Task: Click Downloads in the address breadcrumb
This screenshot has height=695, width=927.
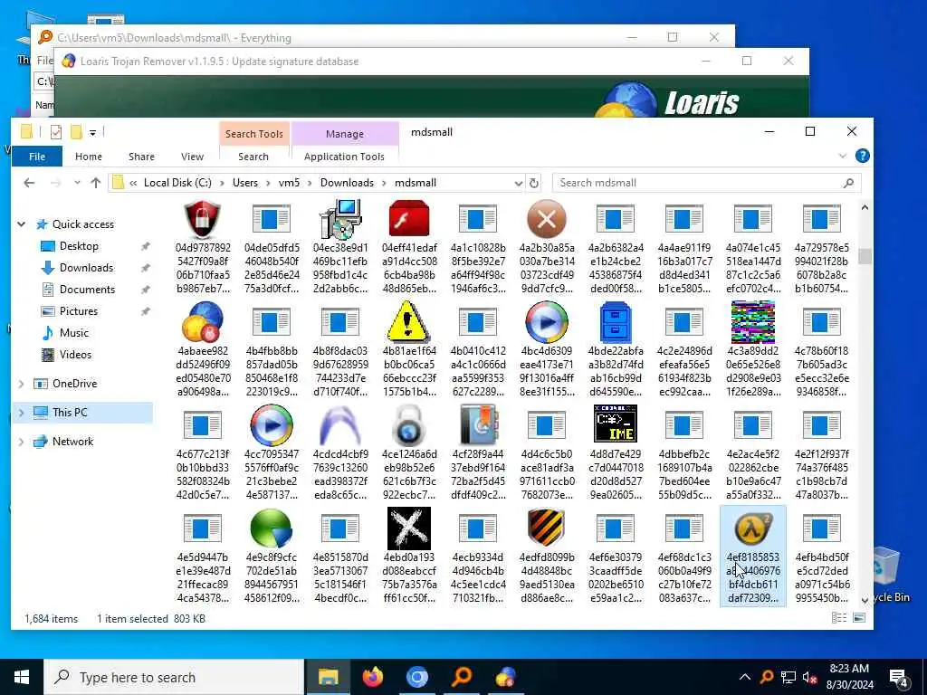Action: tap(347, 183)
